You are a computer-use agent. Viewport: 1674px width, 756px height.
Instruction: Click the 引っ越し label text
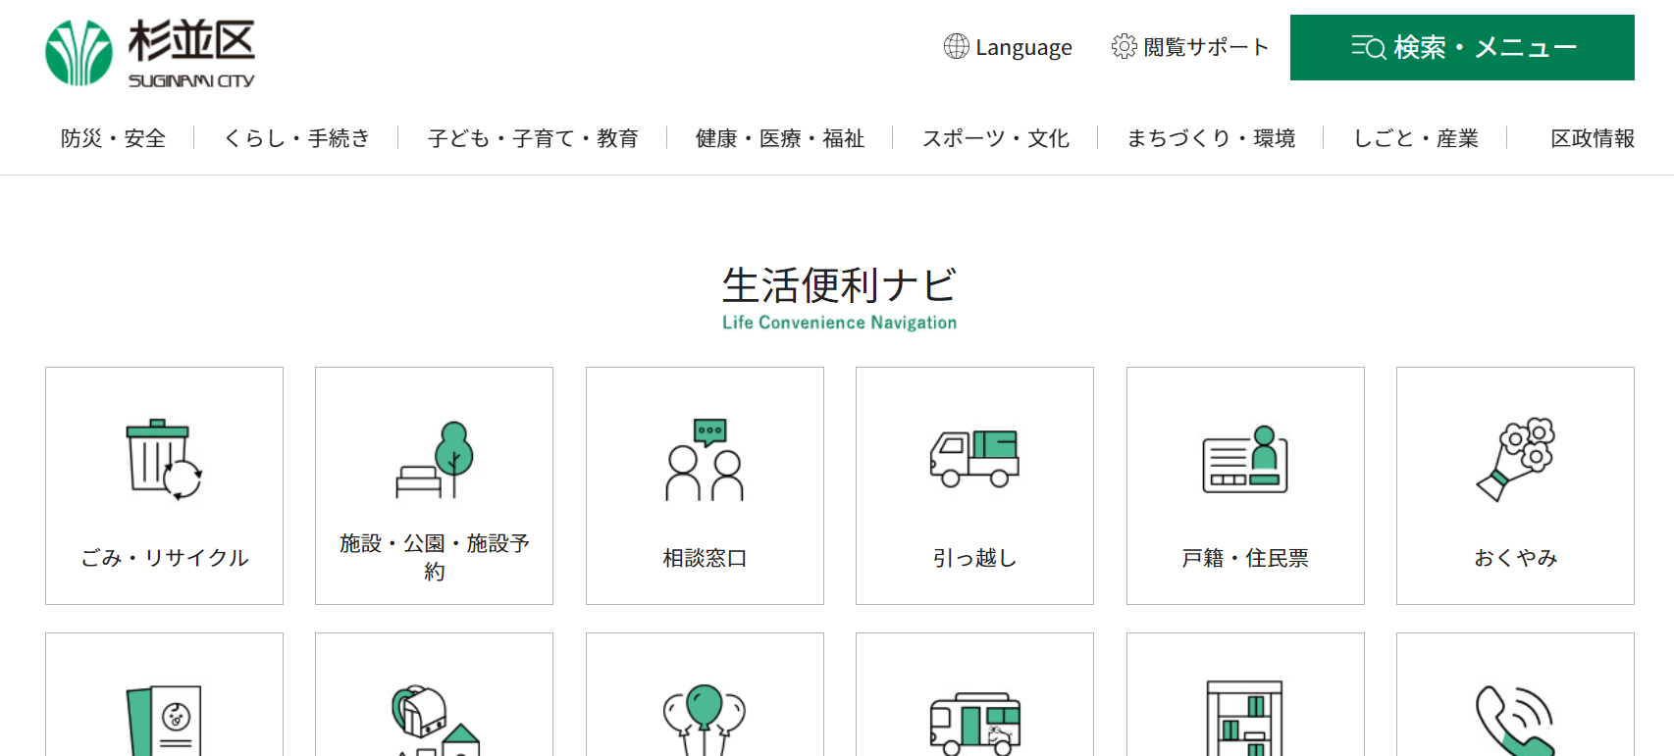tap(974, 558)
